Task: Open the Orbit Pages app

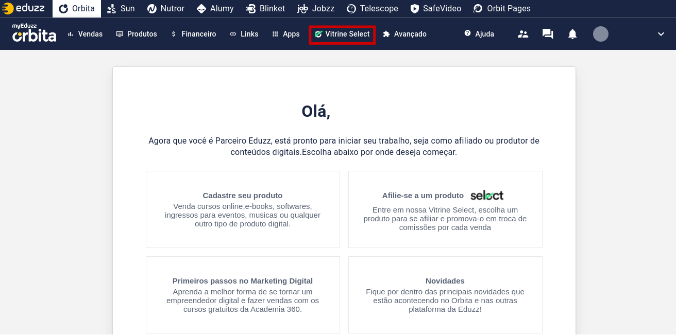Action: (502, 8)
